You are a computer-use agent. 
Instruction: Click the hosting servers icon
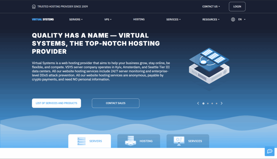pos(130,141)
